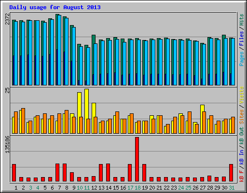The image size is (247, 193).
Task: Click the day 22 axis label
Action: (x=166, y=188)
